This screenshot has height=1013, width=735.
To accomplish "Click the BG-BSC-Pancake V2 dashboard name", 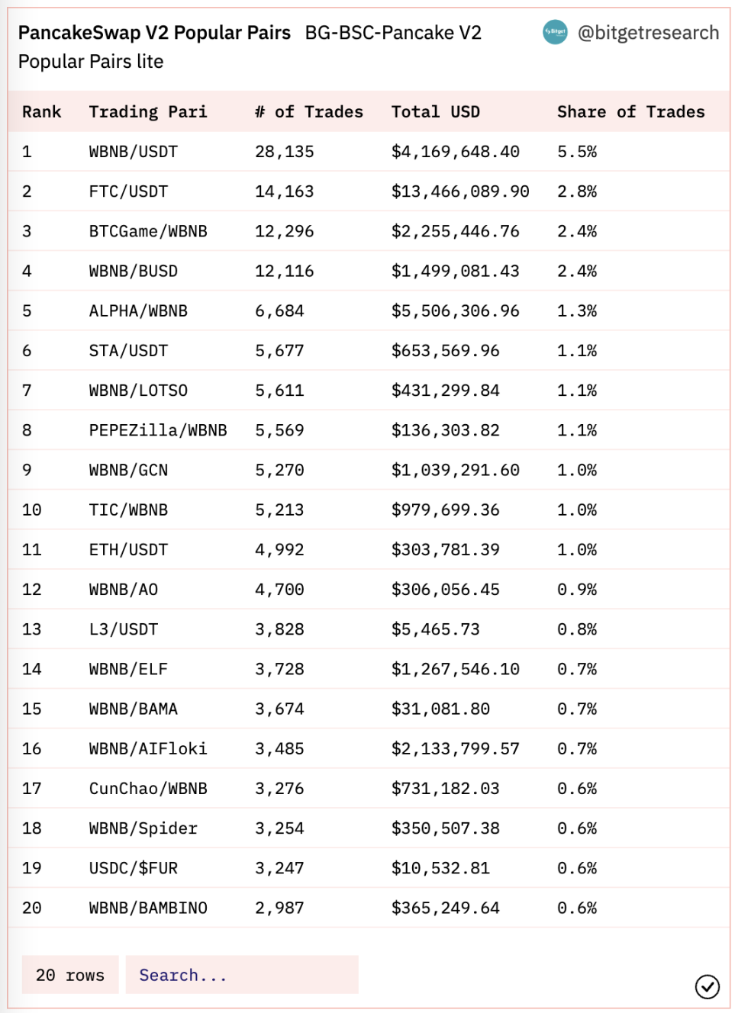I will (393, 33).
